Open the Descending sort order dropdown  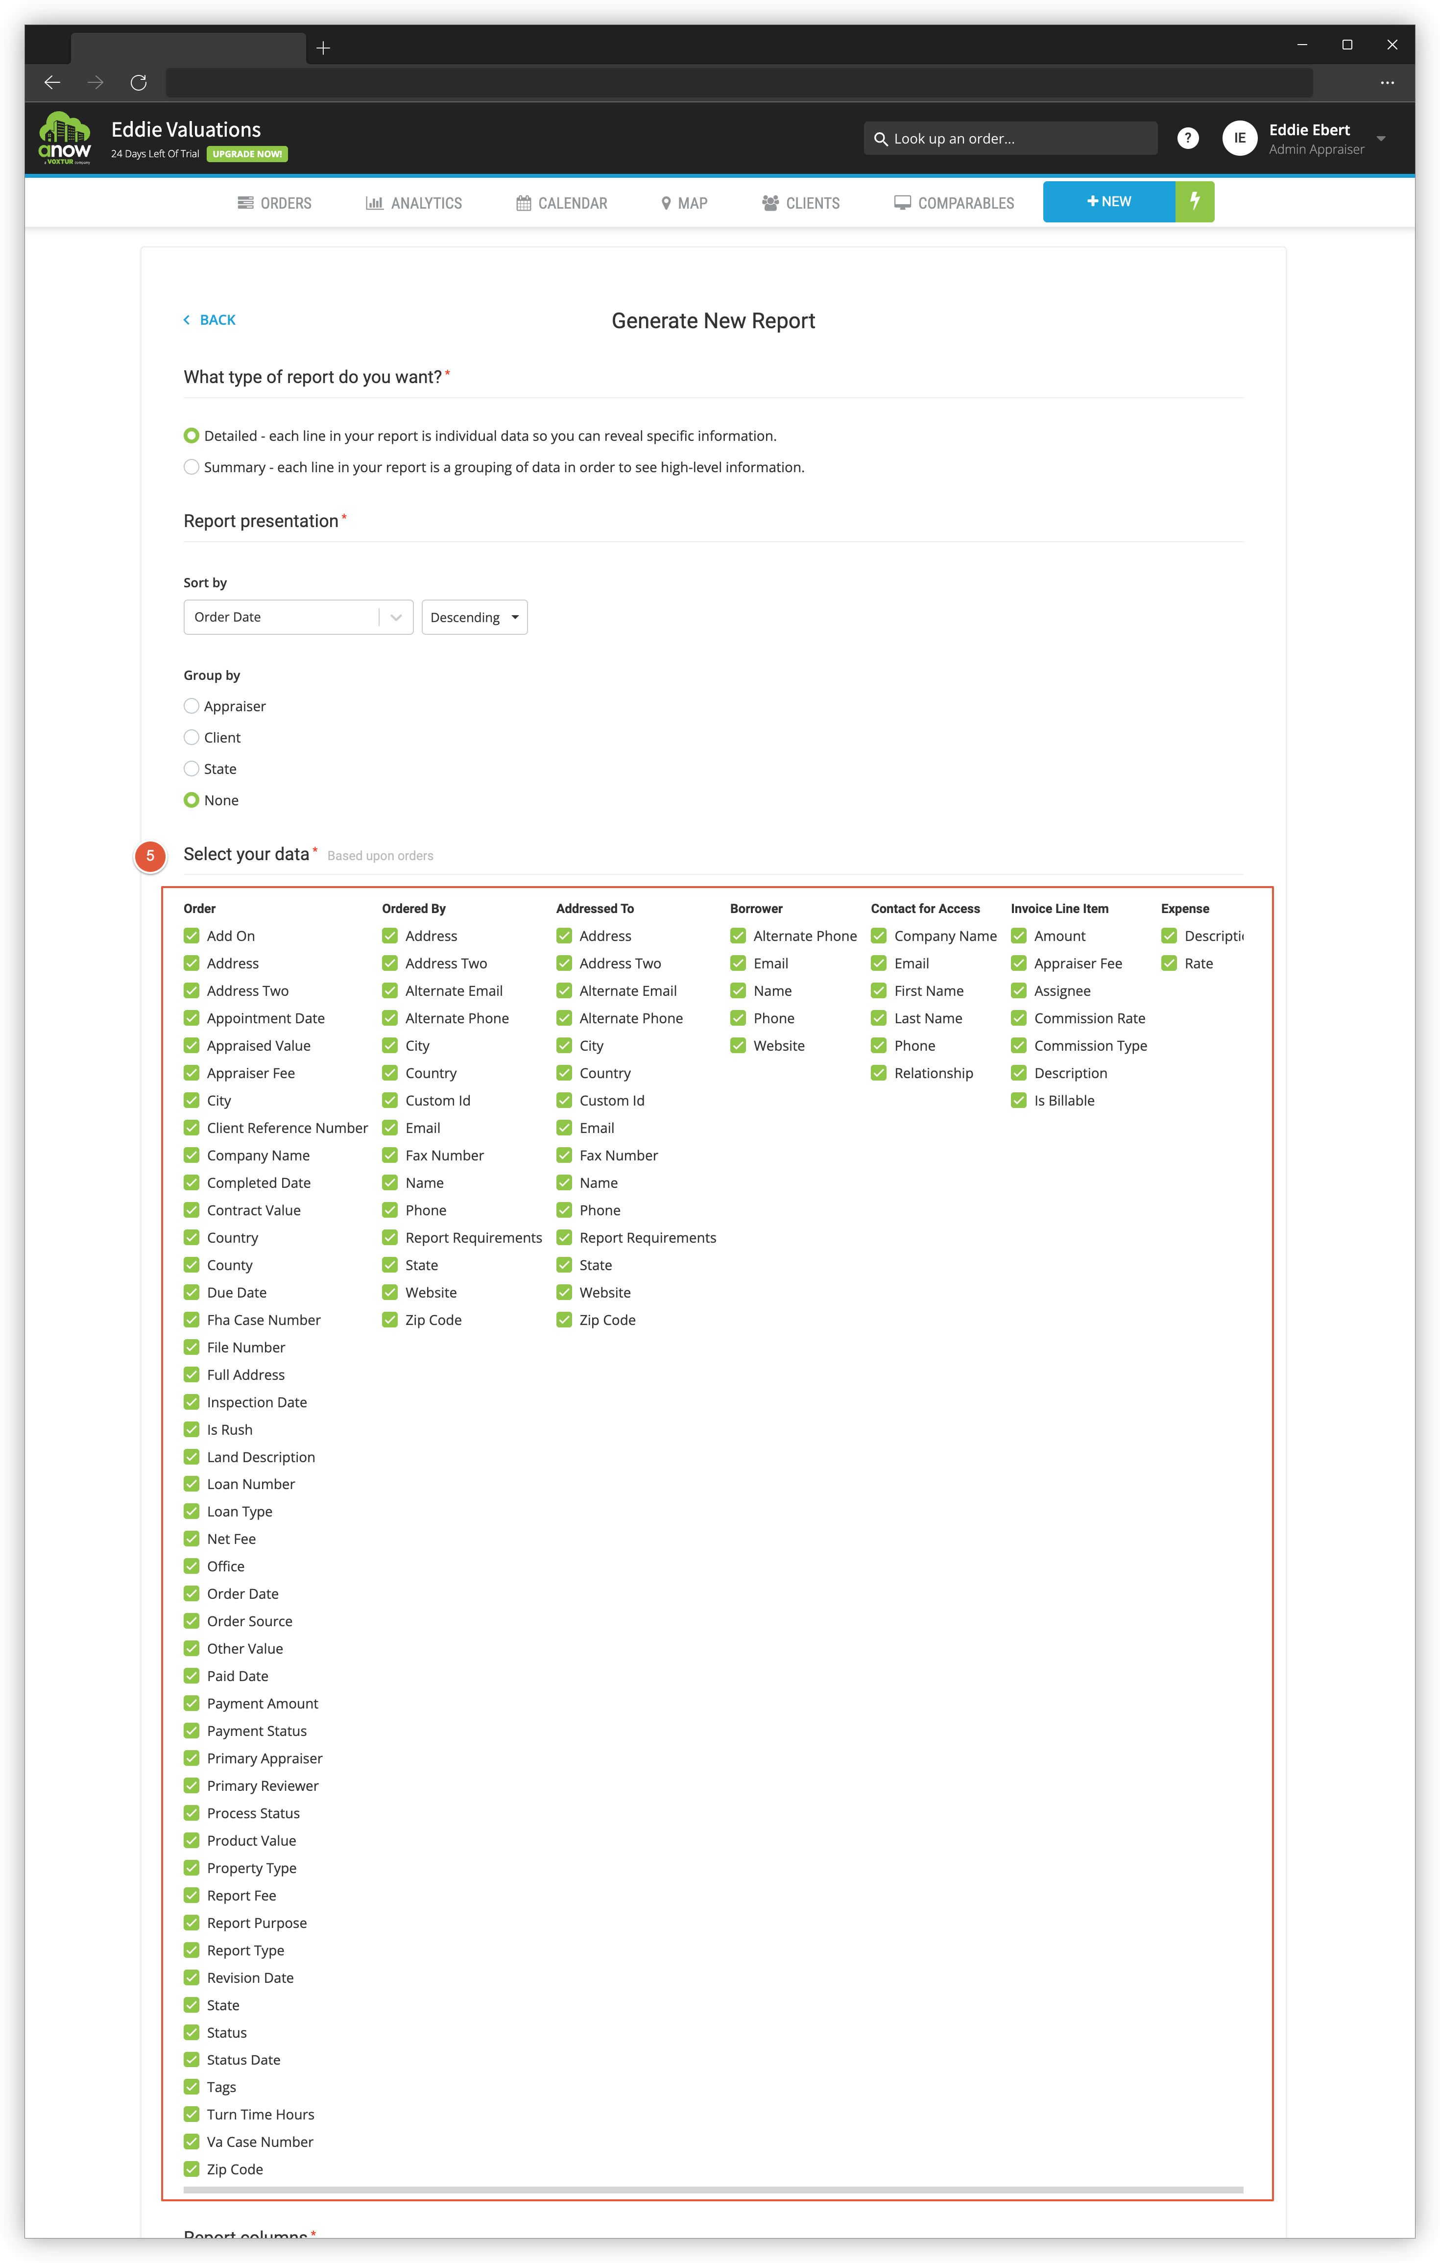474,617
